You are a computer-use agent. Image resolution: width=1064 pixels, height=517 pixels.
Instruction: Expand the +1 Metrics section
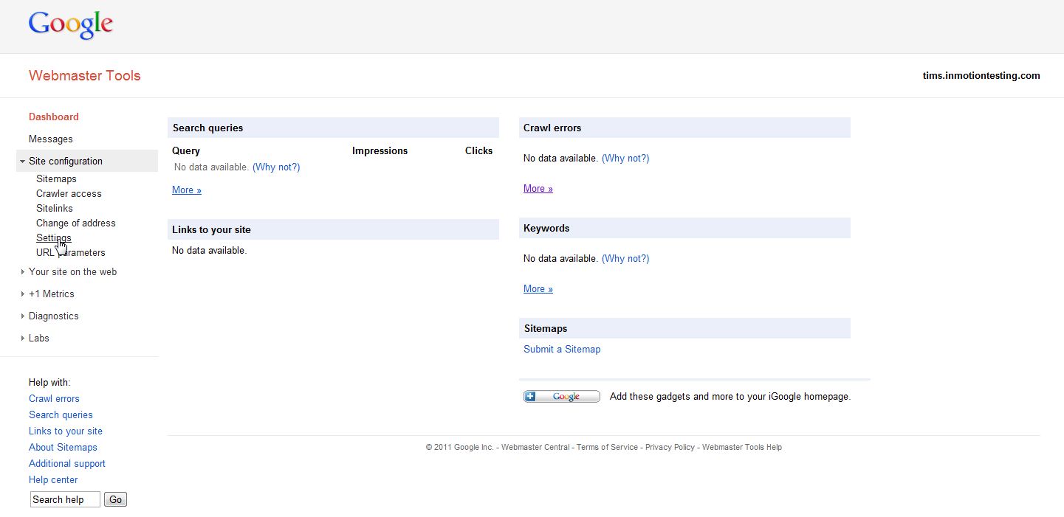click(x=51, y=294)
